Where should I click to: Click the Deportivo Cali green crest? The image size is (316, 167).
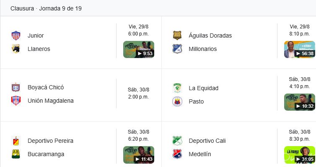(x=177, y=141)
